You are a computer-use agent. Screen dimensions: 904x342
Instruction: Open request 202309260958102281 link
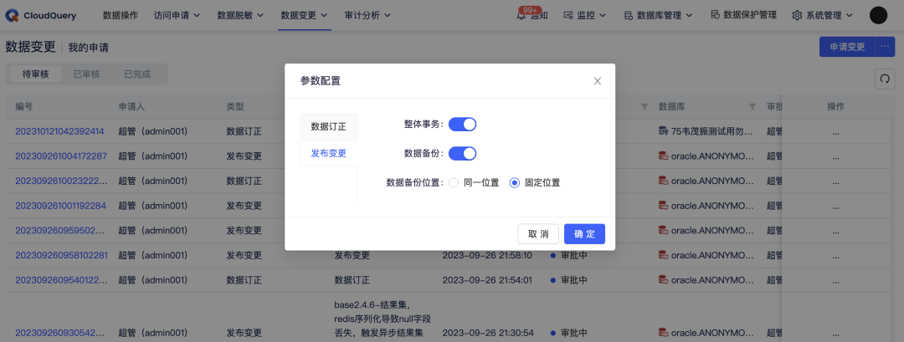tap(61, 255)
